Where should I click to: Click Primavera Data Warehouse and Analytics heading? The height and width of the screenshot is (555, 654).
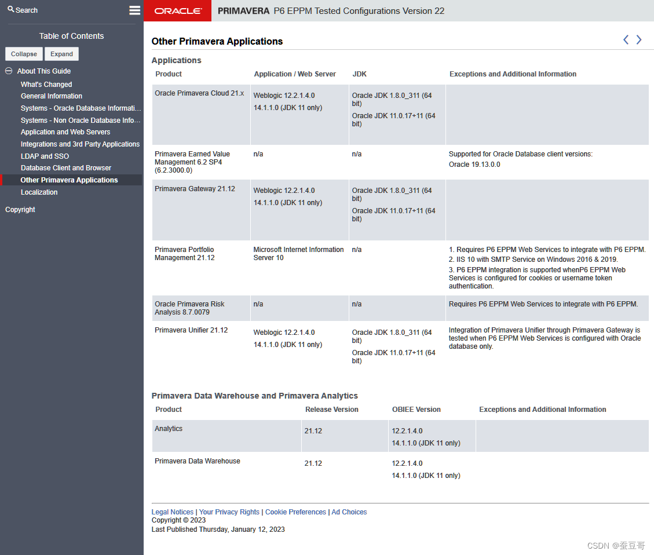[x=254, y=396]
